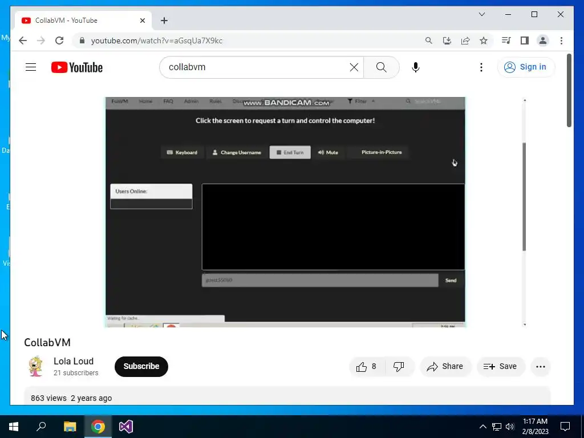Open the Chrome zoom/search magnifier icon
The height and width of the screenshot is (438, 584).
429,40
